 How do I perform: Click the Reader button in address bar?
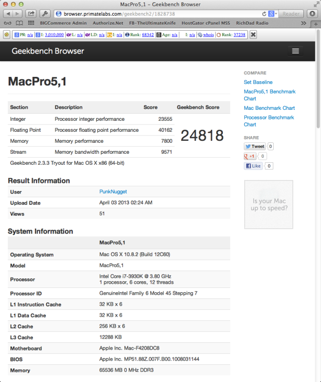pos(291,14)
